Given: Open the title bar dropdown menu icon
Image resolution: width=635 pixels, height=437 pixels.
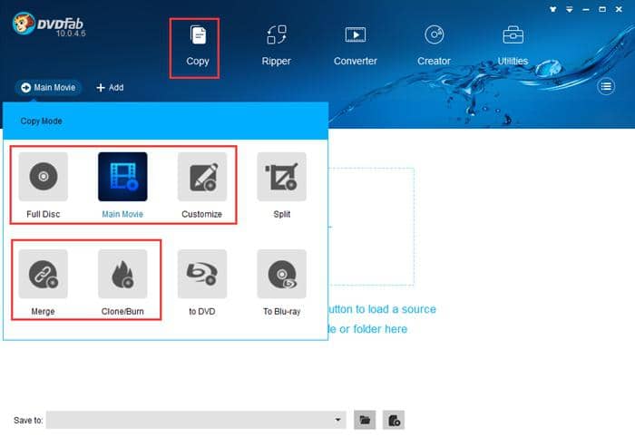Looking at the screenshot, I should (570, 9).
